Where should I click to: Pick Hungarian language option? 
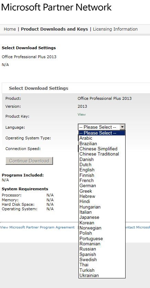[x=102, y=207]
